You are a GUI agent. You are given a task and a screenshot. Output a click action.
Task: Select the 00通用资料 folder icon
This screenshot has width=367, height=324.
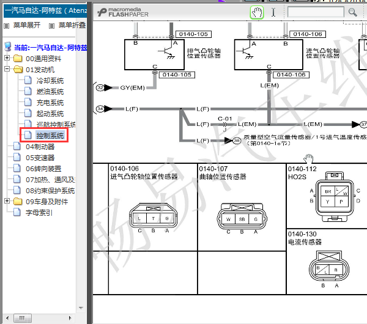coord(18,58)
